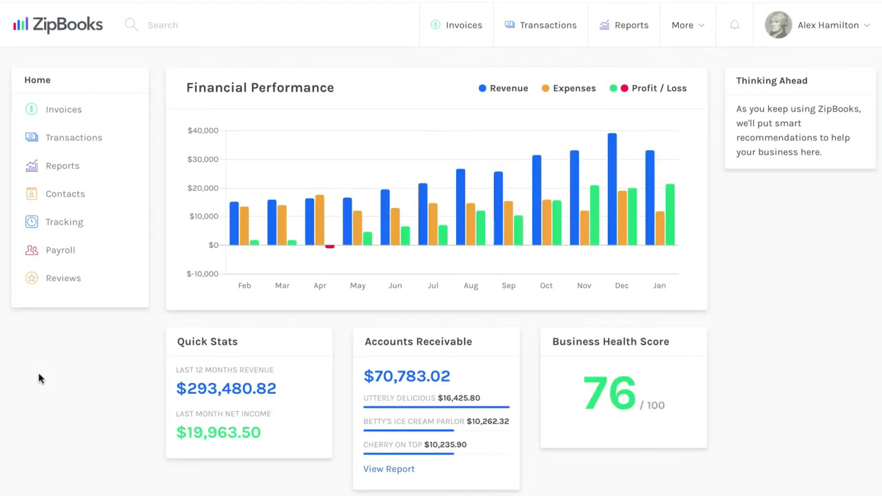Go to Tracking in the sidebar
882x496 pixels.
click(64, 222)
